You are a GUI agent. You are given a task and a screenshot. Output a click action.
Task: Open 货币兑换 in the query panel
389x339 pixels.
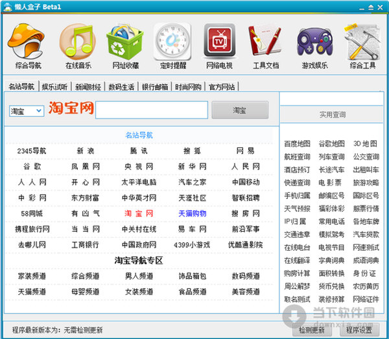tap(332, 286)
